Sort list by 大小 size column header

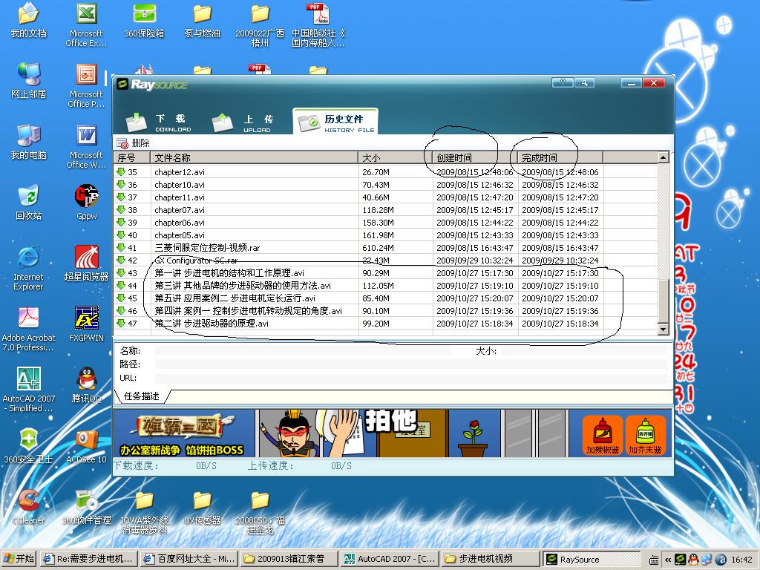click(x=395, y=157)
